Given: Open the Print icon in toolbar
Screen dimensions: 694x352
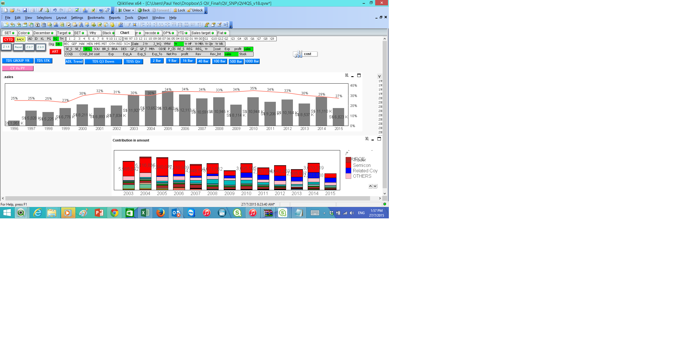Looking at the screenshot, I should [x=33, y=10].
